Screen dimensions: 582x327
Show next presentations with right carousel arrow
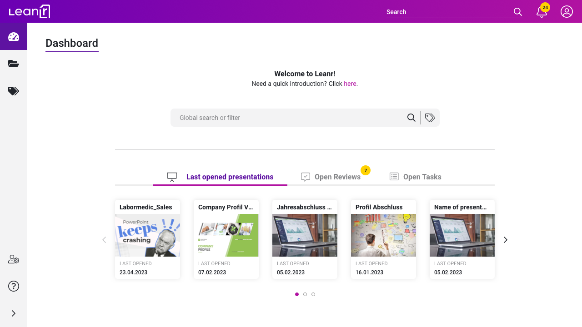tap(505, 239)
